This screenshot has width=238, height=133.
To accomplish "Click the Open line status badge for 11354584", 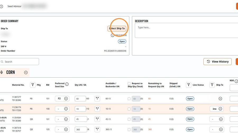I will [190, 119].
